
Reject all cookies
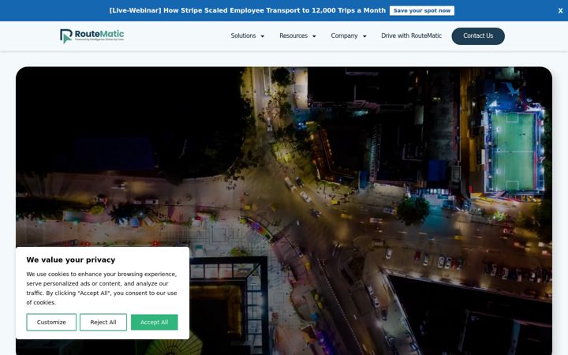click(103, 322)
